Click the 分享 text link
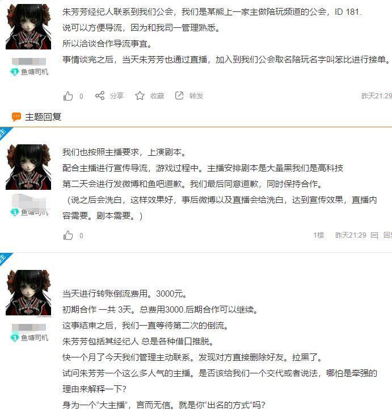Screen dimensions: 392x412 [117, 96]
